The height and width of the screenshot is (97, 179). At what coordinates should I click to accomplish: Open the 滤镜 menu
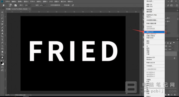click(x=45, y=2)
